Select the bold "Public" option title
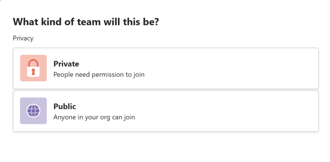 (x=64, y=106)
